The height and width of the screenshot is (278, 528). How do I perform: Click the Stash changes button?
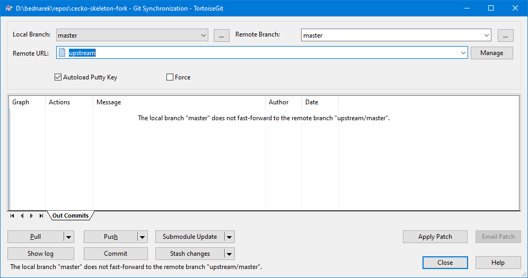[x=190, y=254]
